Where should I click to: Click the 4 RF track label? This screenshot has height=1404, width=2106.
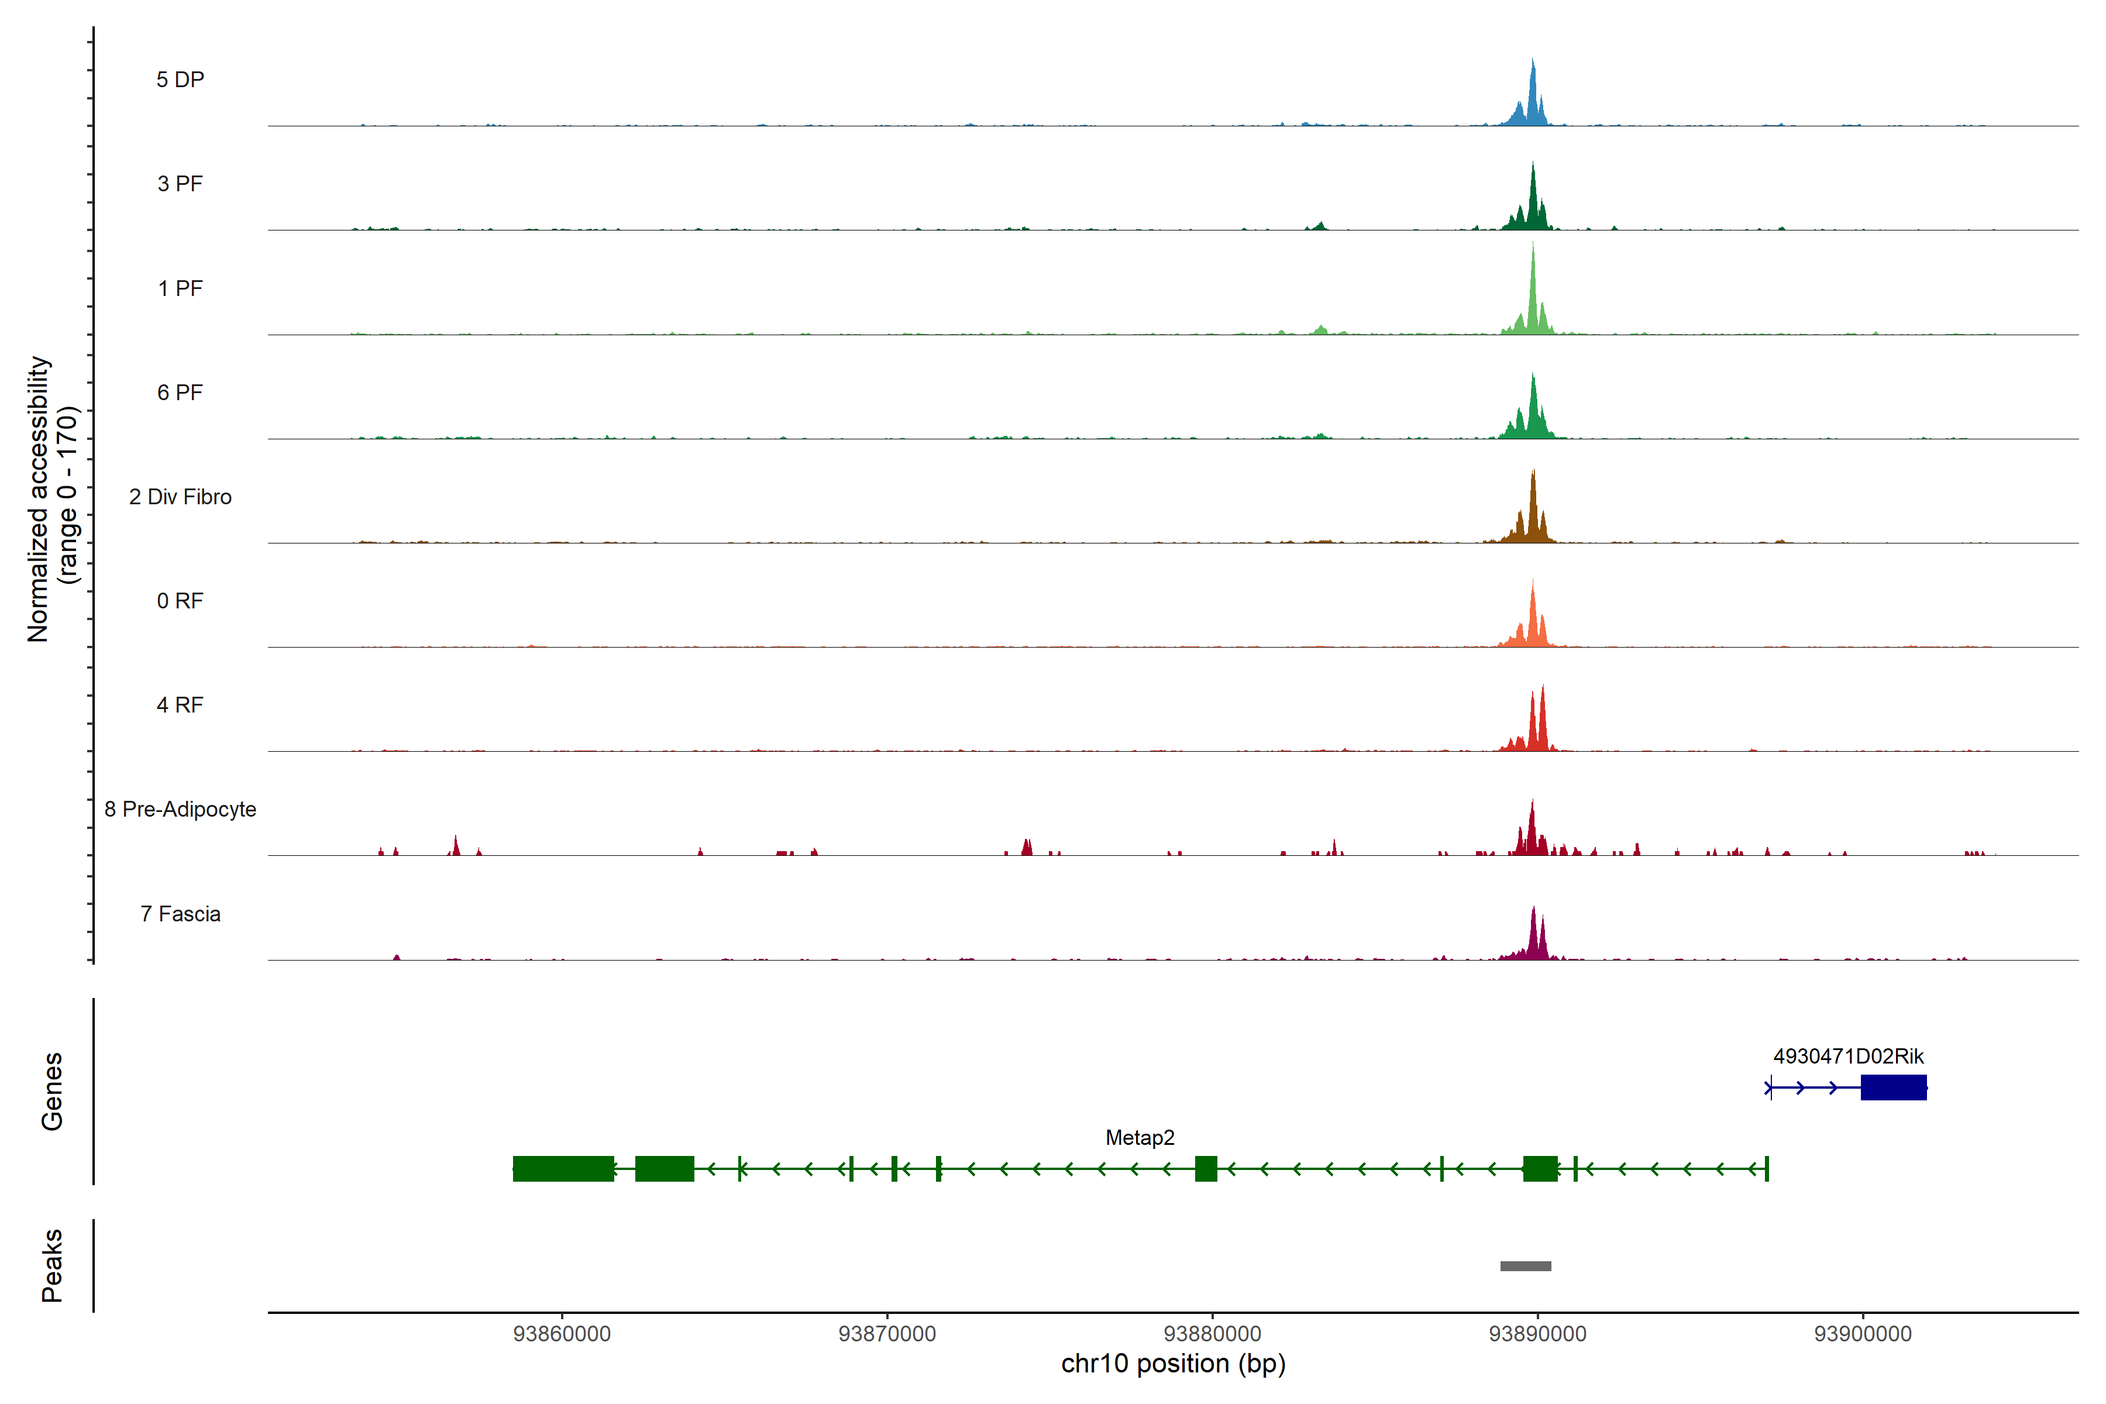(180, 705)
